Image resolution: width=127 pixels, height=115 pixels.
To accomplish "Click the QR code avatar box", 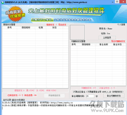I will [x=77, y=32].
